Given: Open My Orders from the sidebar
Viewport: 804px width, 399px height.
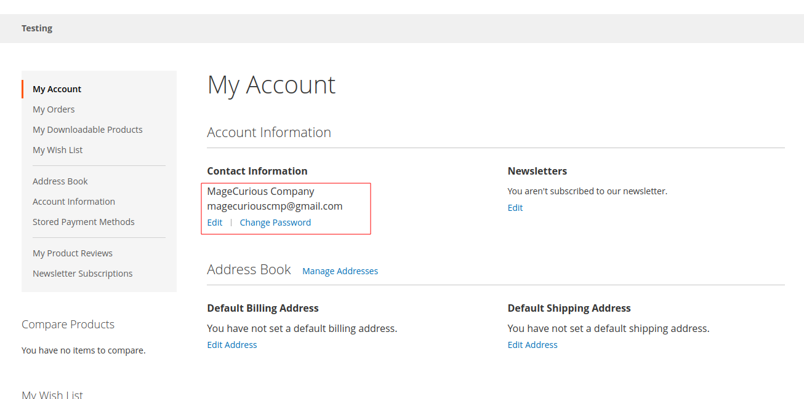Looking at the screenshot, I should pos(54,109).
